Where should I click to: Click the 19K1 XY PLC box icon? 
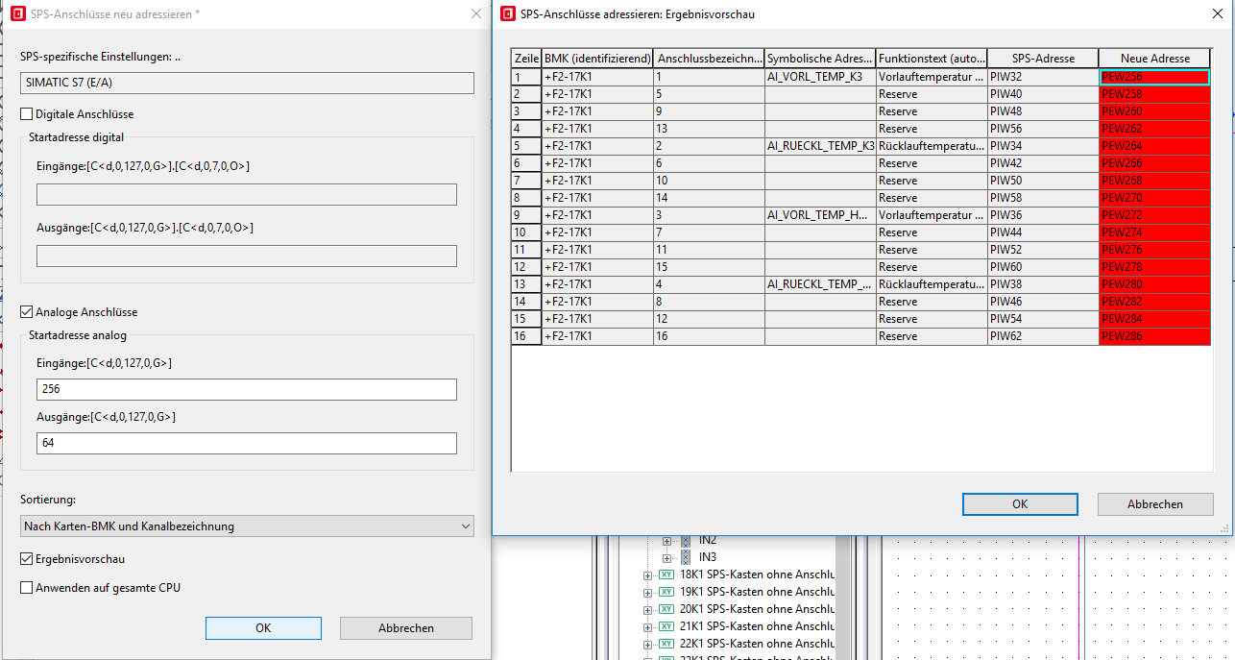coord(666,592)
